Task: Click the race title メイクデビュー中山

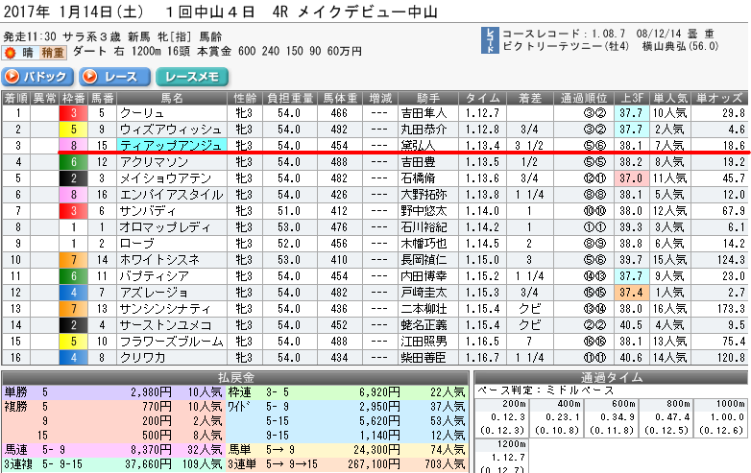Action: 368,12
